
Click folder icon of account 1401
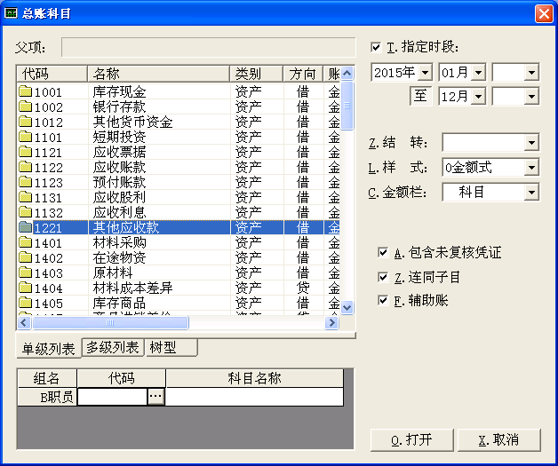(25, 243)
